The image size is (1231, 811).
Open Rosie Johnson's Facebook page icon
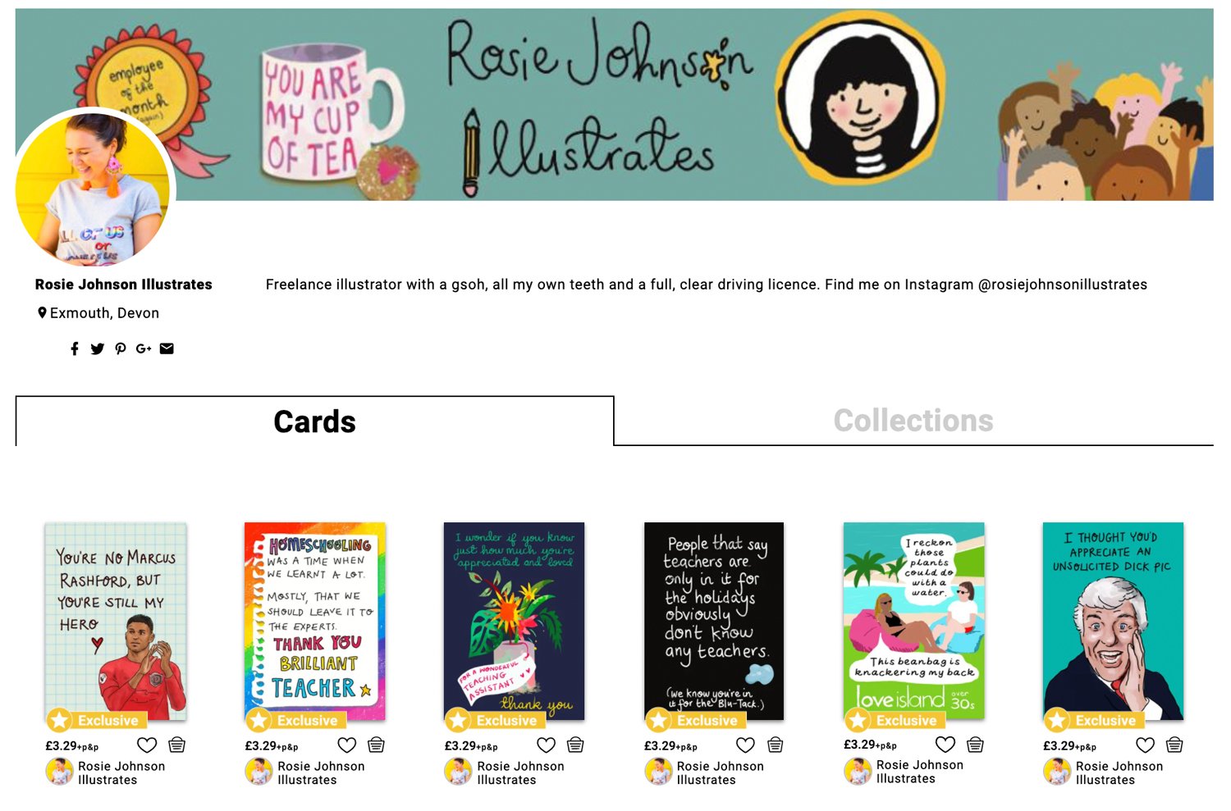coord(75,349)
